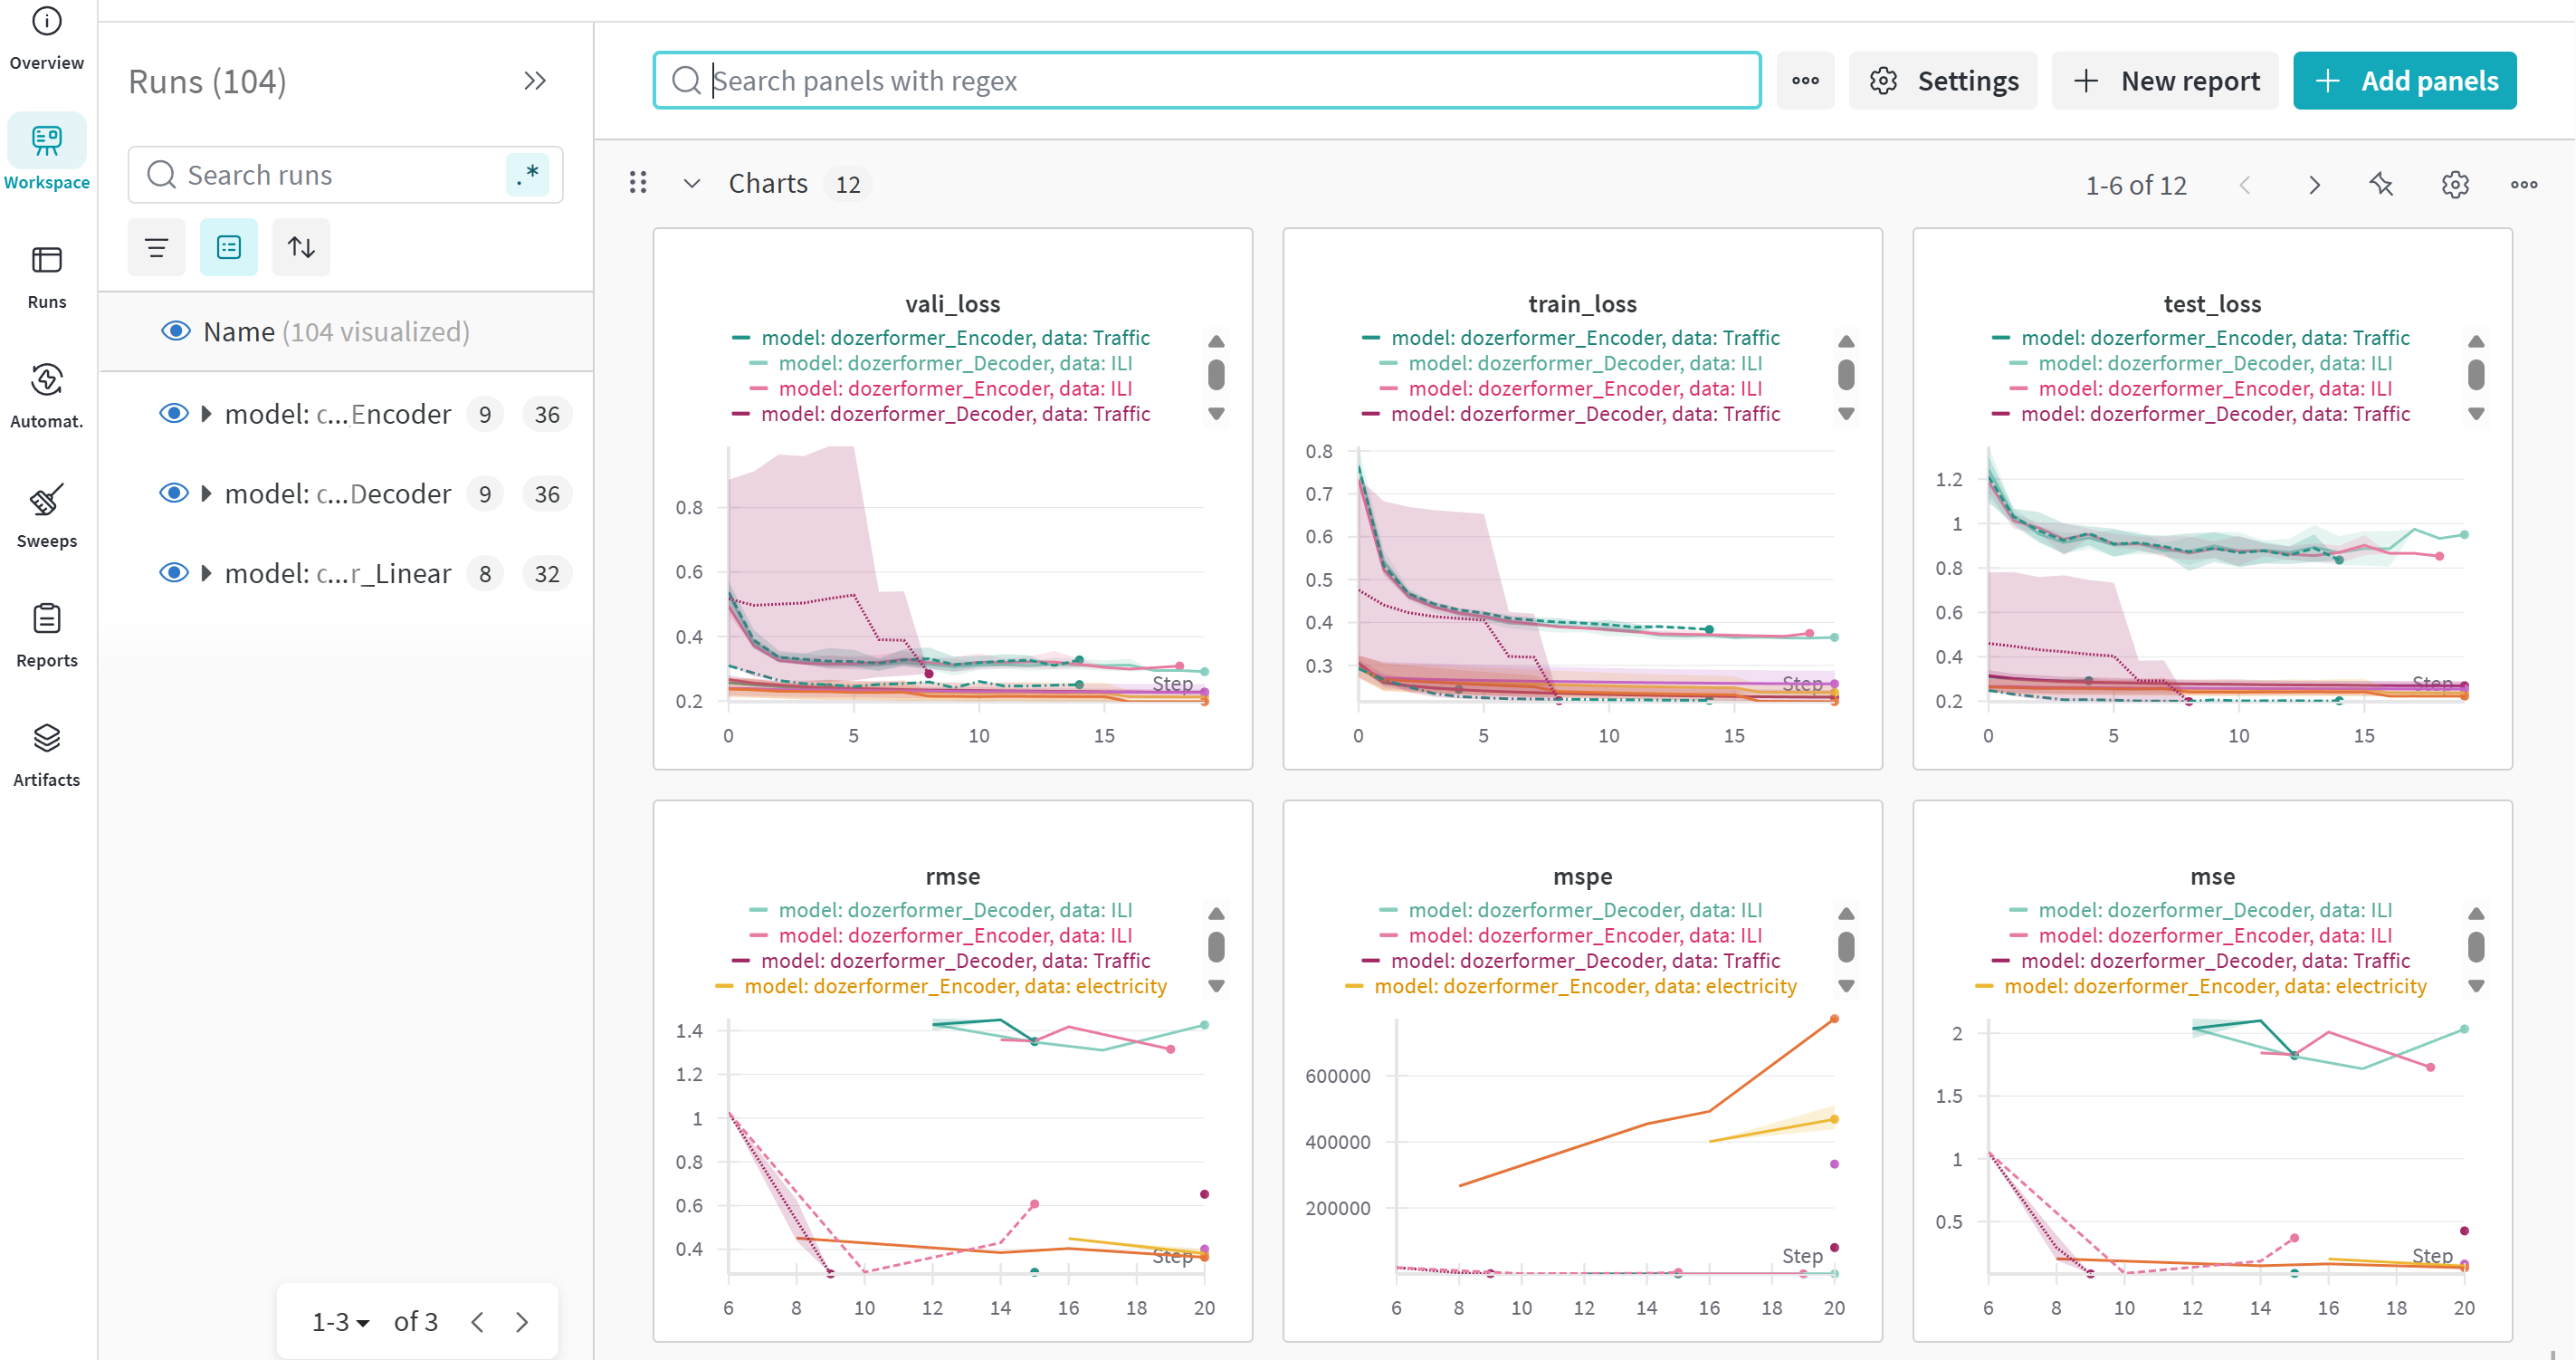Image resolution: width=2576 pixels, height=1360 pixels.
Task: Click the train_loss legend scrollbar thumb
Action: coord(1846,375)
